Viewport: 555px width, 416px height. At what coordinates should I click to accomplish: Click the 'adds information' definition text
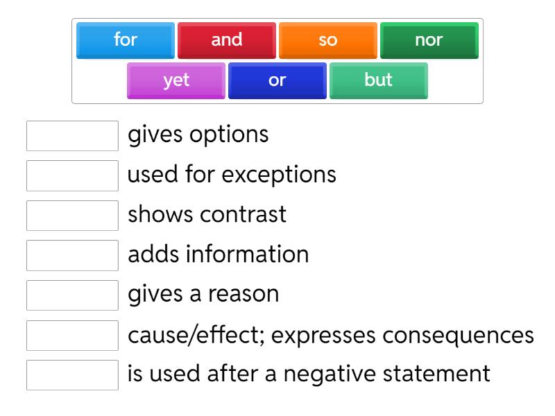pos(218,254)
